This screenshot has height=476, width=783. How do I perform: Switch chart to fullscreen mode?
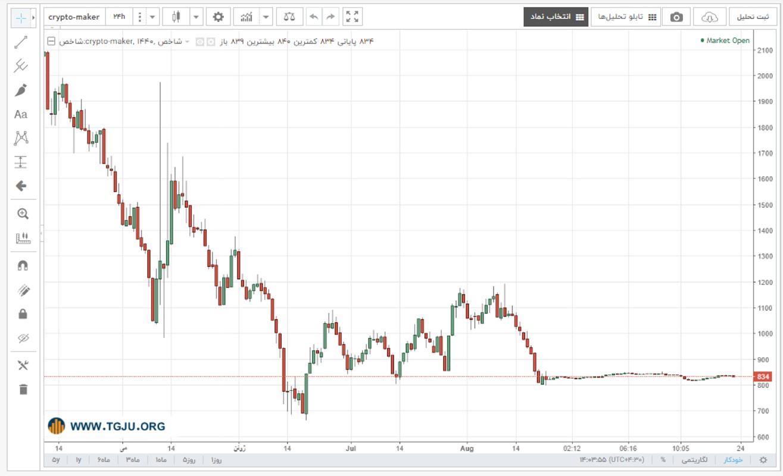[x=352, y=17]
